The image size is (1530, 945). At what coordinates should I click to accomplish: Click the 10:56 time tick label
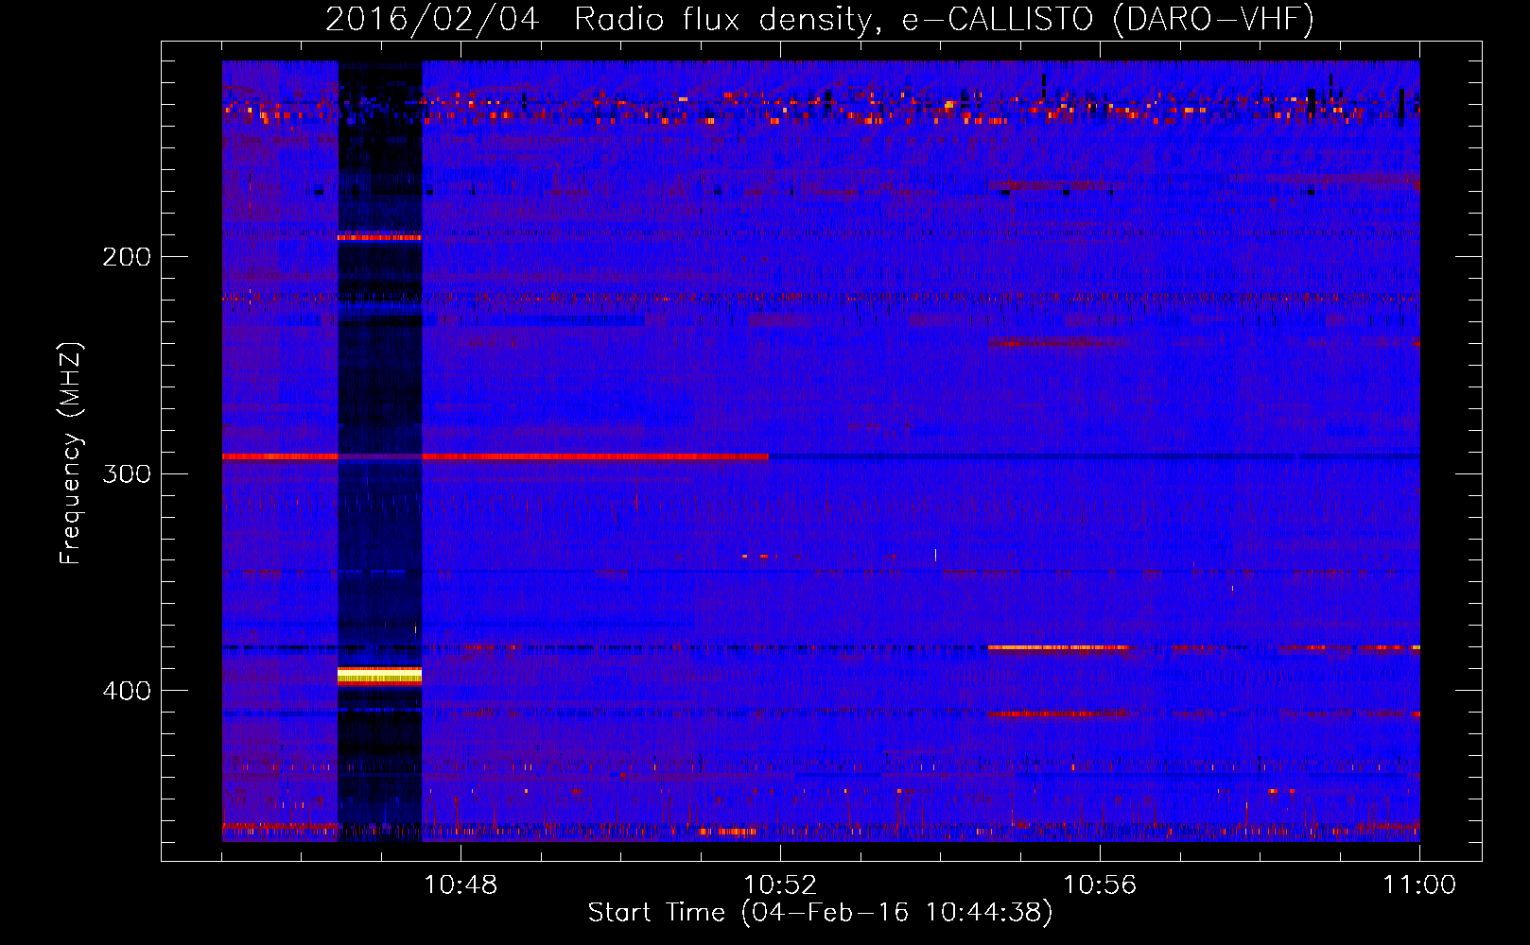coord(1100,885)
